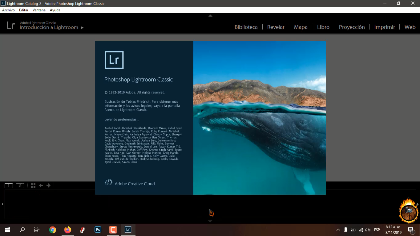Toggle the left panel arrow

coord(2,204)
